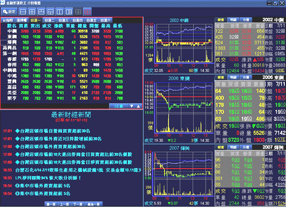Open the 自選六 watchlist tab
This screenshot has height=208, width=286.
tap(105, 21)
